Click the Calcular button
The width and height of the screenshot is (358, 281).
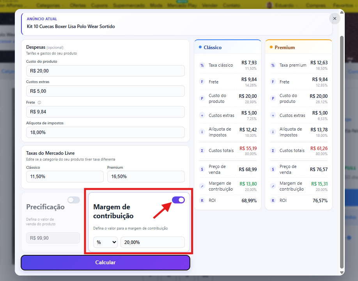click(x=105, y=263)
